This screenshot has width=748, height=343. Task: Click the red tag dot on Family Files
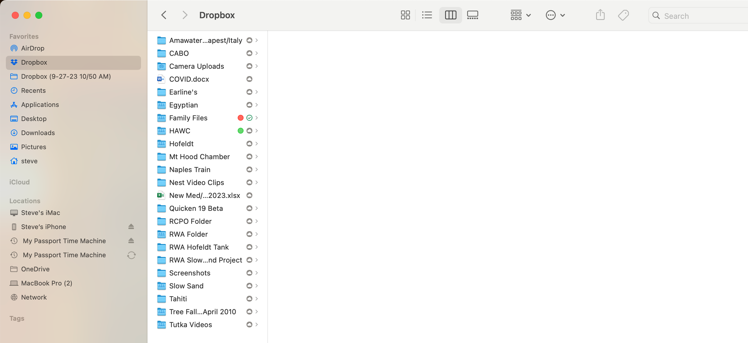pos(240,118)
